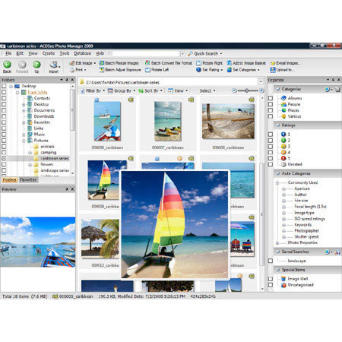This screenshot has height=342, width=342.
Task: Click inside the Quick Search field
Action: 146,54
